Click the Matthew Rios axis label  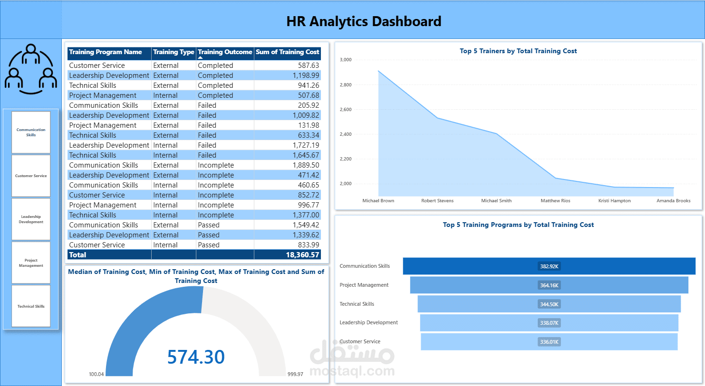[555, 201]
